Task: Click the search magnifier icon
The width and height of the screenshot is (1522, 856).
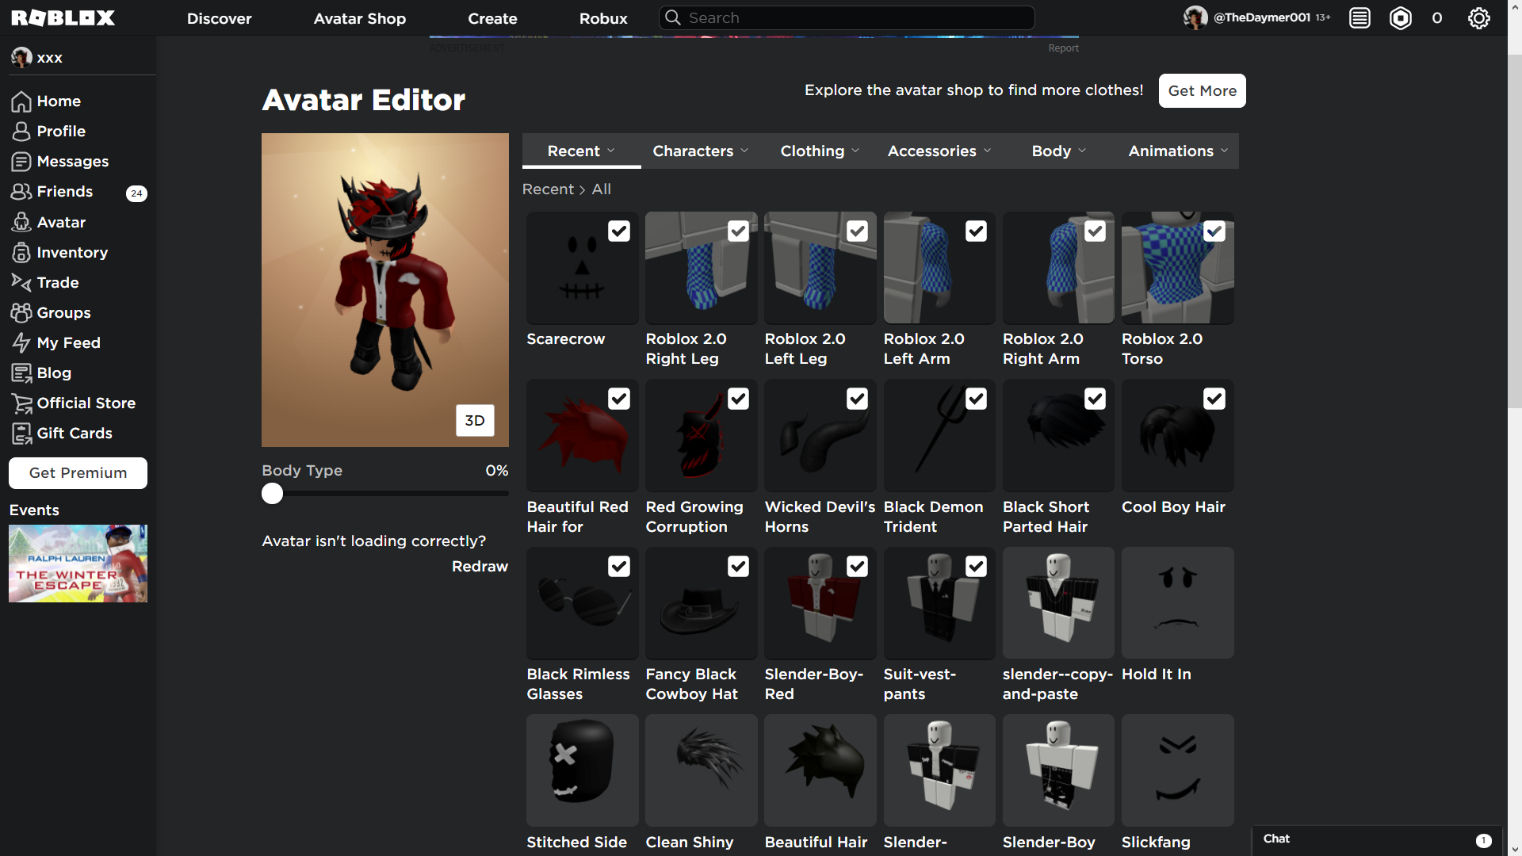Action: pyautogui.click(x=673, y=17)
